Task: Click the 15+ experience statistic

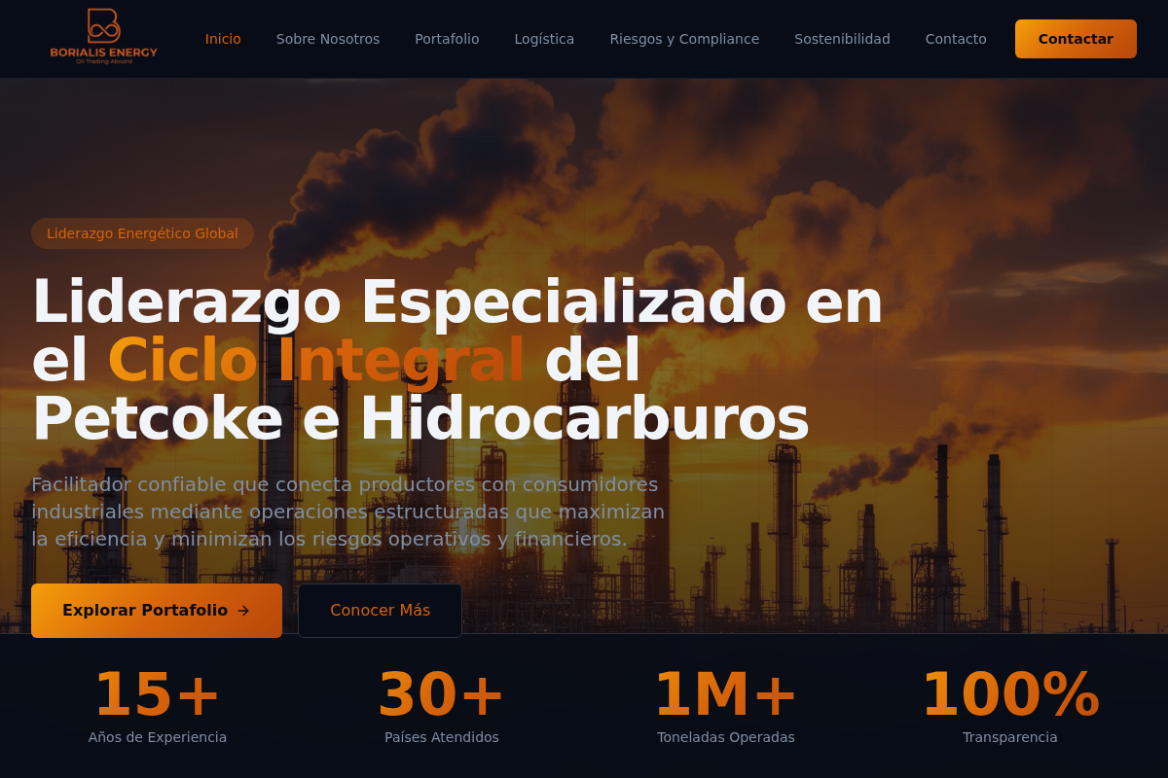Action: coord(158,694)
